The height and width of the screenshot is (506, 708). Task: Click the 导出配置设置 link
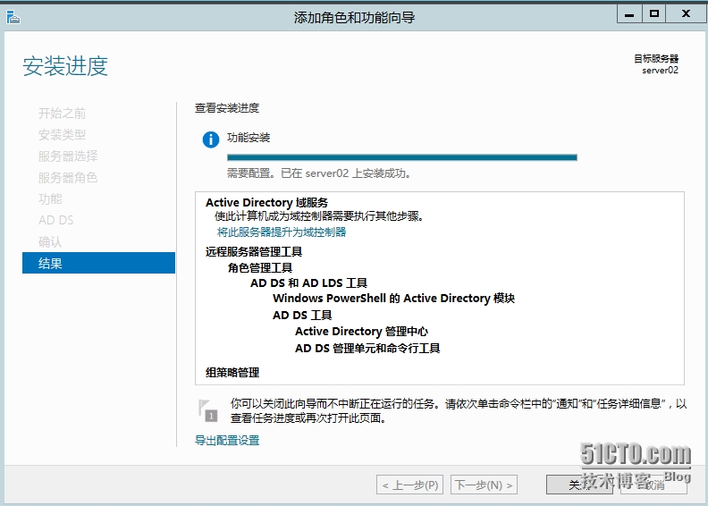(227, 440)
